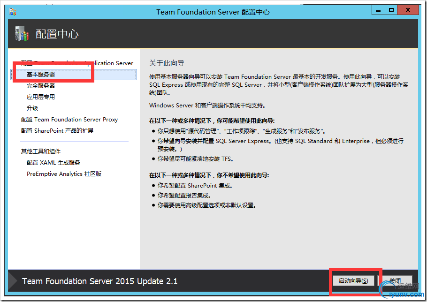Click the bold heading ending 你可能希望使用此向导:

212,121
